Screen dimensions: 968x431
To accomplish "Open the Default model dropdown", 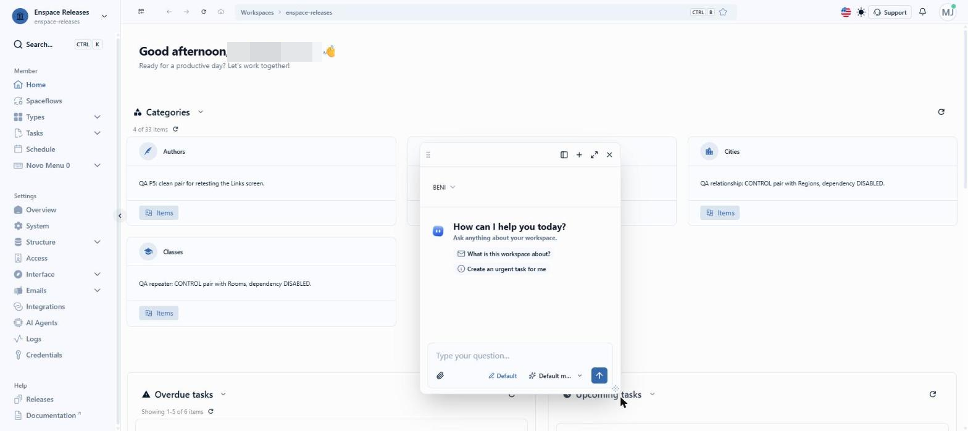I will click(x=555, y=375).
